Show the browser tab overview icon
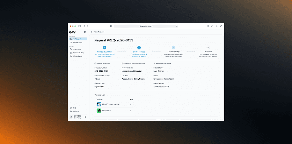The image size is (292, 144). coord(221,26)
